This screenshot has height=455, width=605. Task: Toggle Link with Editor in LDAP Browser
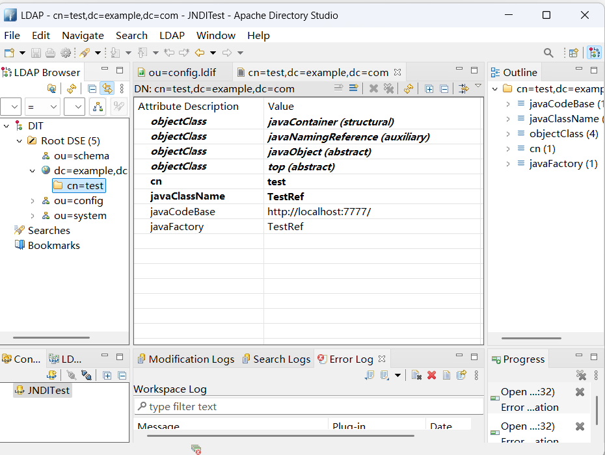tap(107, 88)
